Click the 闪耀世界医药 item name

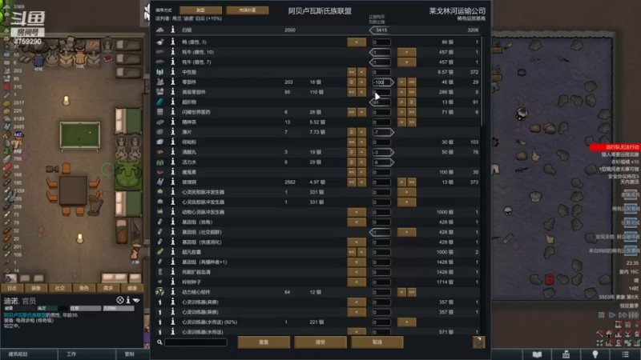pos(196,112)
